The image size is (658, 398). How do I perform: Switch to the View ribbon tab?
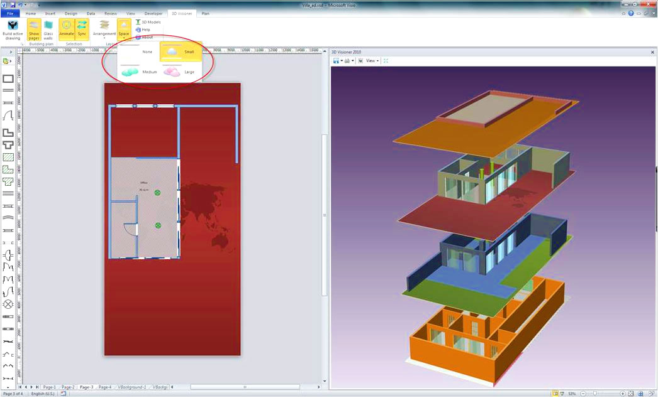[131, 13]
